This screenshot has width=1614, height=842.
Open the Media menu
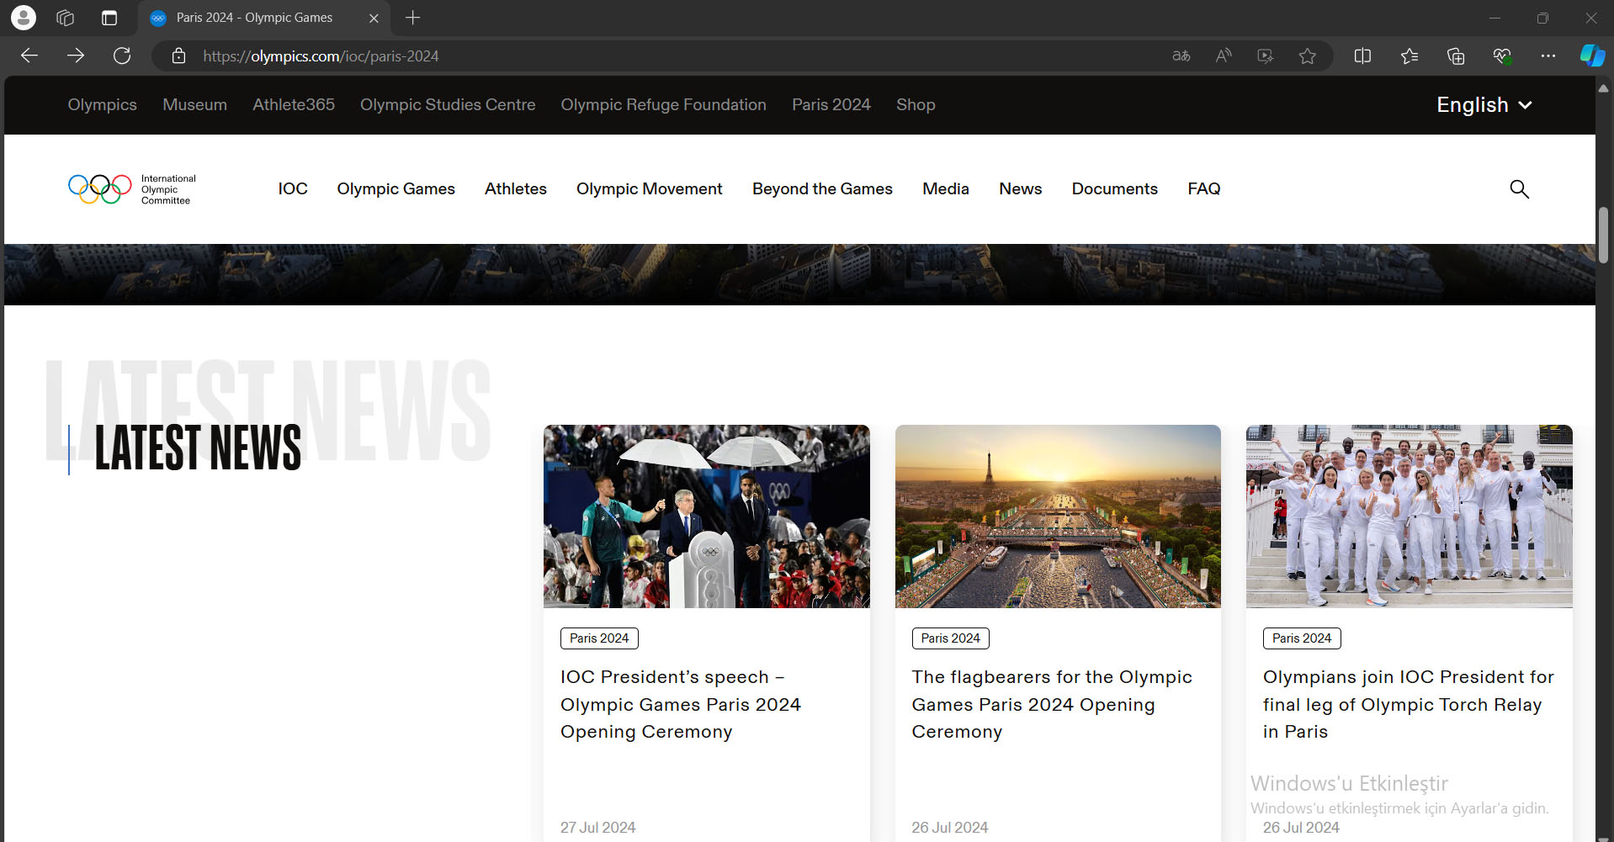(946, 189)
